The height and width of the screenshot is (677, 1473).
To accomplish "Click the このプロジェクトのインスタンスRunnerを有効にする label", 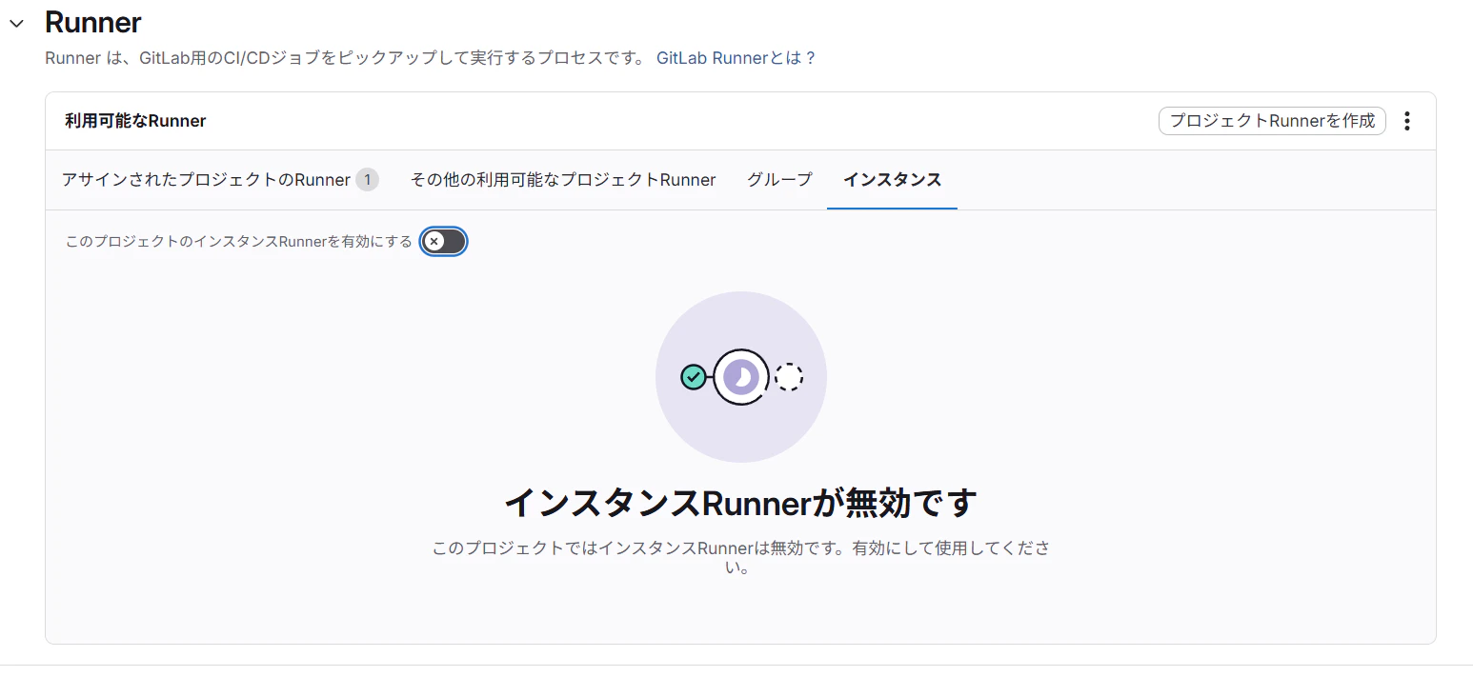I will [239, 242].
